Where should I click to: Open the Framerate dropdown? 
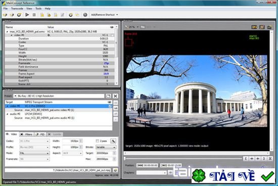point(34,159)
